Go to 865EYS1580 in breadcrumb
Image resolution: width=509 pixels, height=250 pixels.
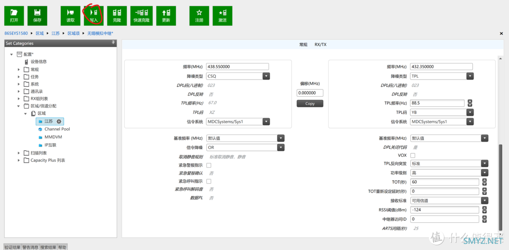click(x=16, y=33)
